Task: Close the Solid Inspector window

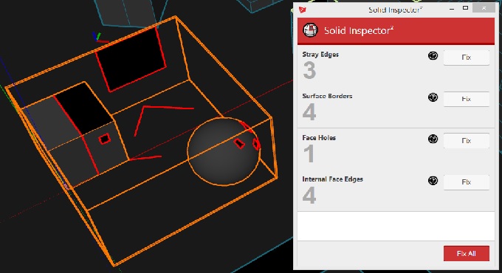Action: 484,8
